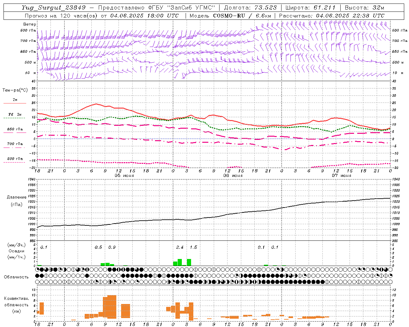Click the 700 гПа temperature legend entry
Viewport: 409px width, 327px height.
coord(15,144)
